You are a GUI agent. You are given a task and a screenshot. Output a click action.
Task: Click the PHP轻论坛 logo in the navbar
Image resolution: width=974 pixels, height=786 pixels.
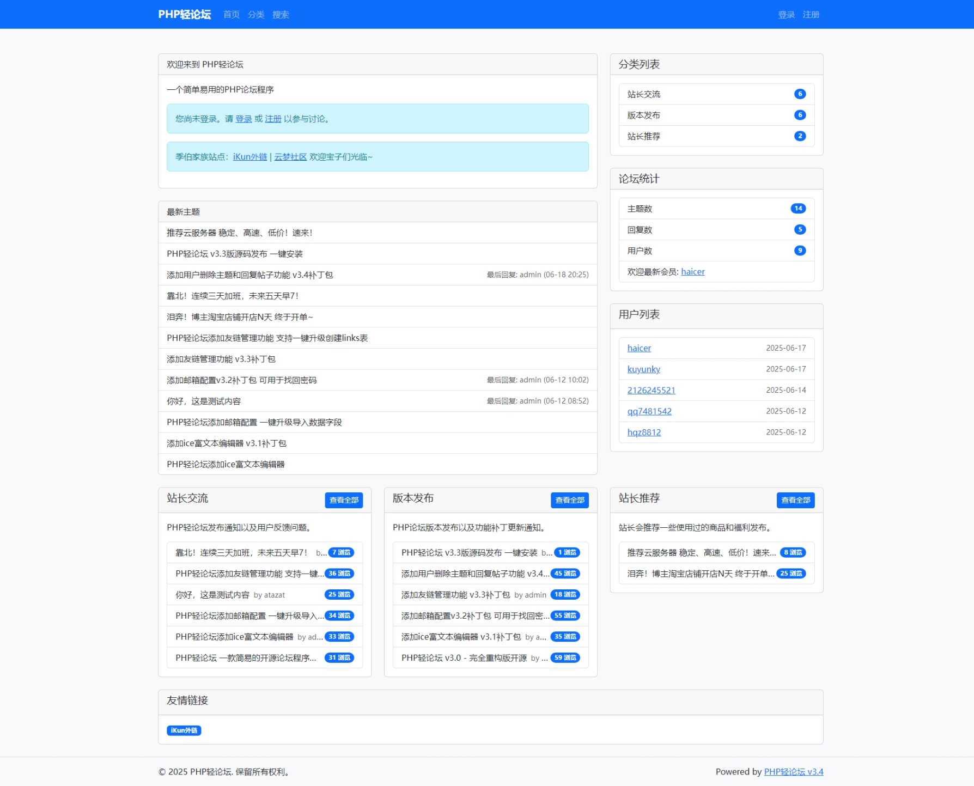coord(185,14)
